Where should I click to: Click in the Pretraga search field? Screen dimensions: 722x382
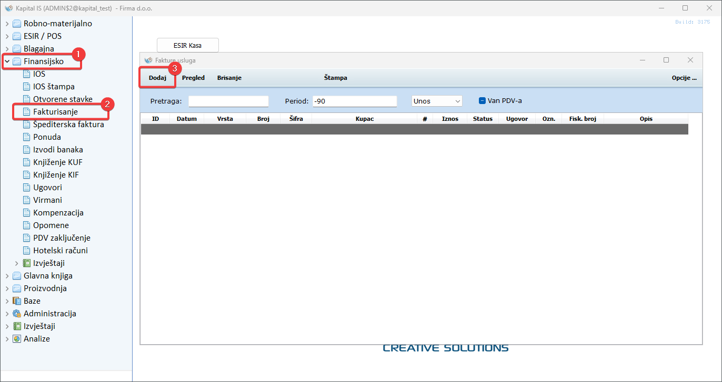coord(228,101)
